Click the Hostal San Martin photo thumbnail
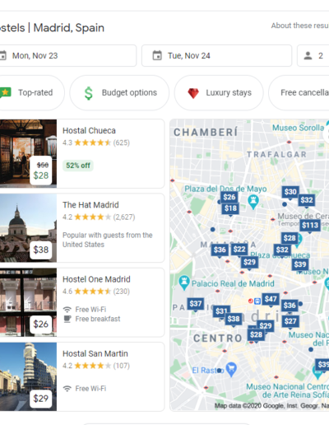 coord(28,376)
